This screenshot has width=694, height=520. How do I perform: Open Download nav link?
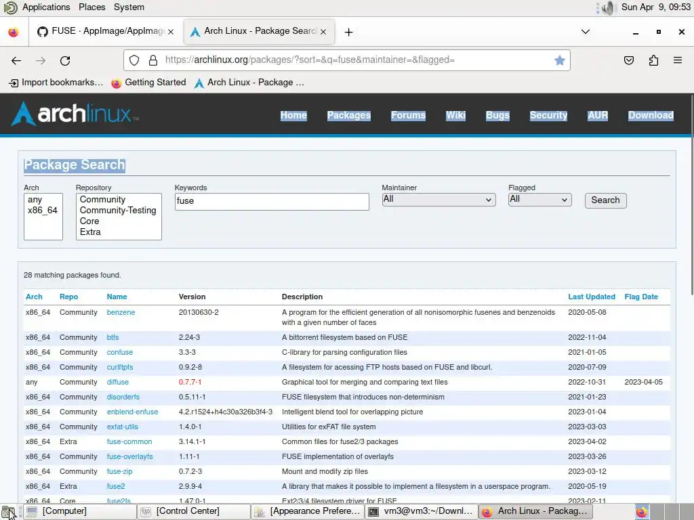[x=651, y=115]
